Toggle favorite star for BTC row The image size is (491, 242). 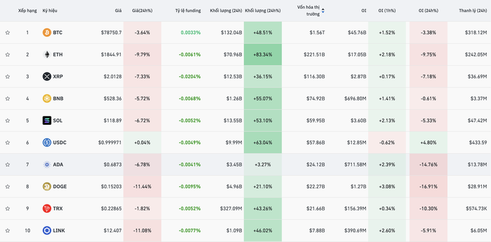tap(8, 33)
